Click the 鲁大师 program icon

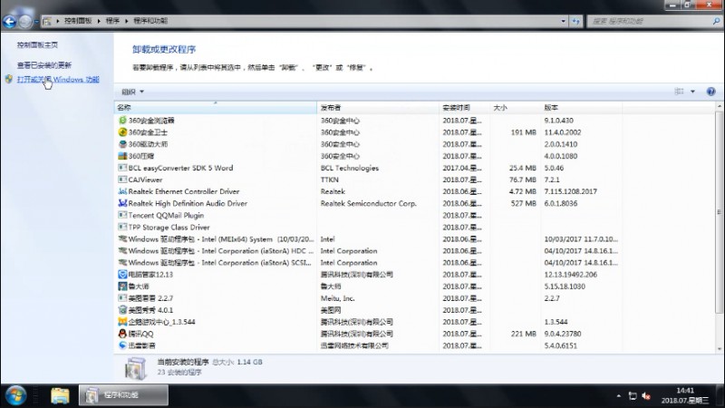pyautogui.click(x=122, y=287)
